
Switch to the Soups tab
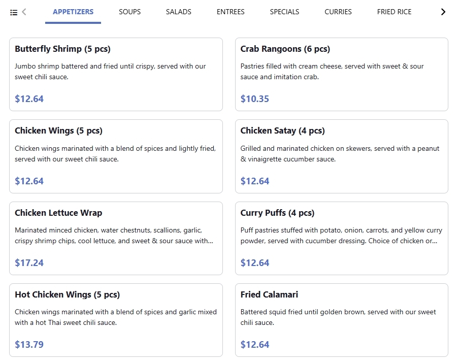(129, 12)
